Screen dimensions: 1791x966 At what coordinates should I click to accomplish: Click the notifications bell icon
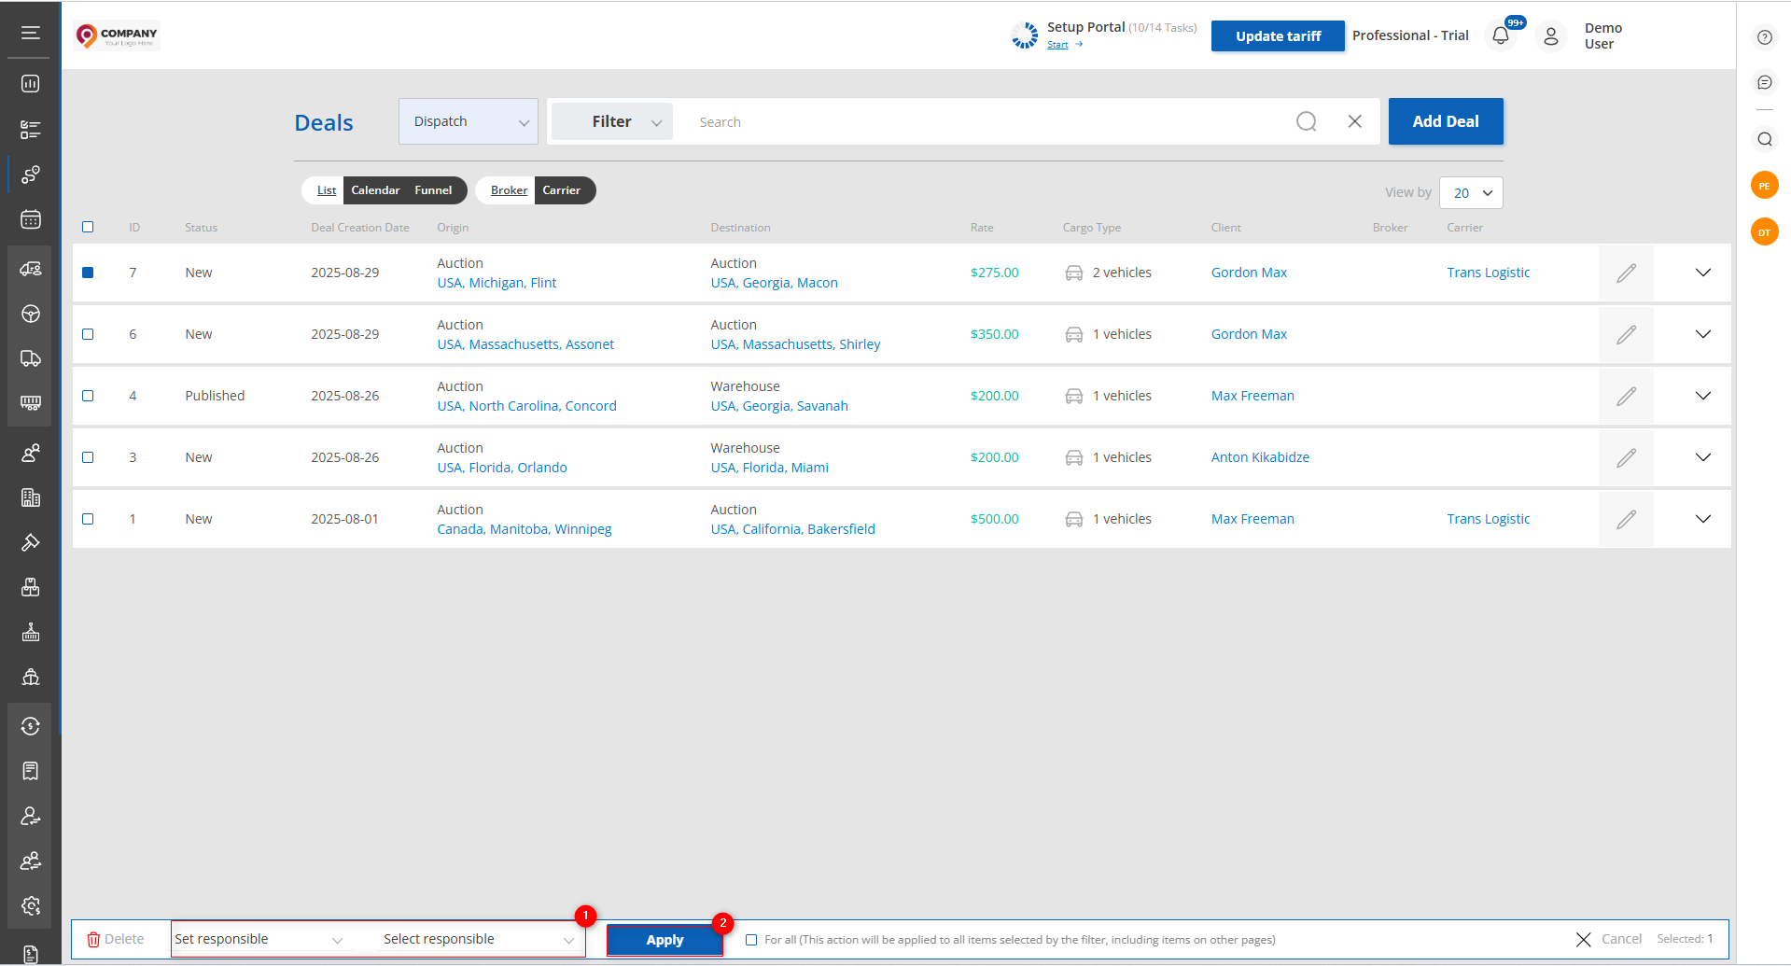1500,36
